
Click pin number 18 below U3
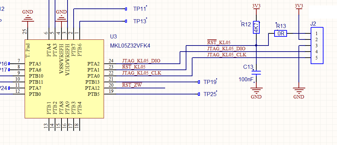[x=76, y=126]
